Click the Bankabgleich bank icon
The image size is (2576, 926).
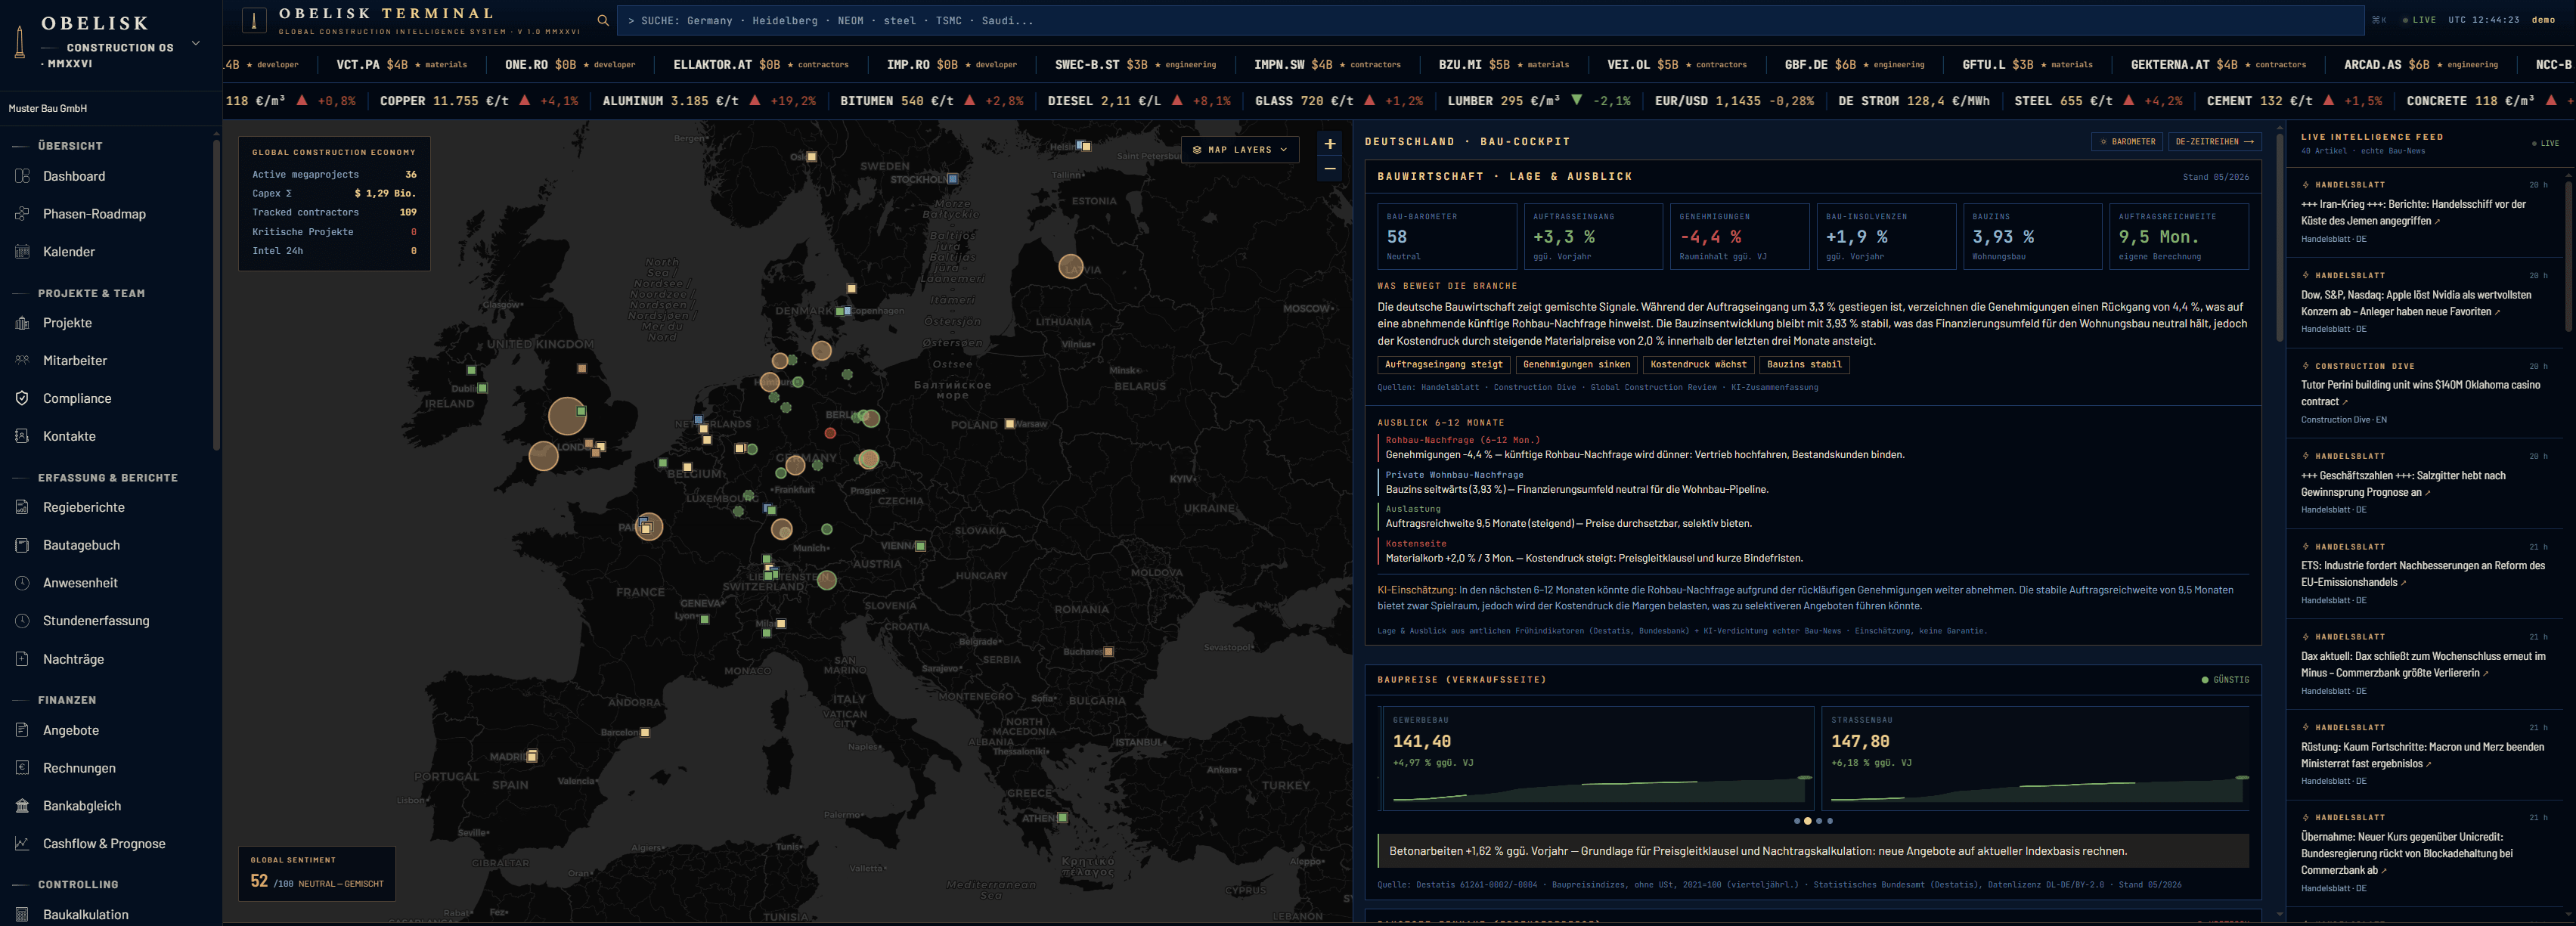(22, 806)
